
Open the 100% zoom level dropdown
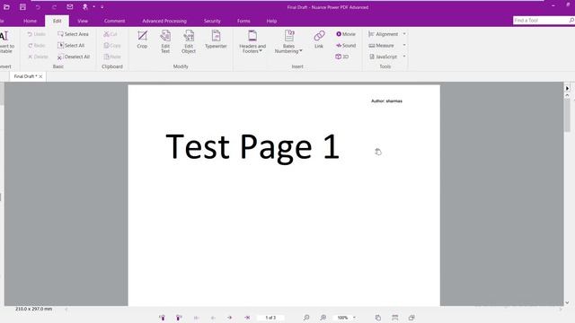[x=354, y=318]
